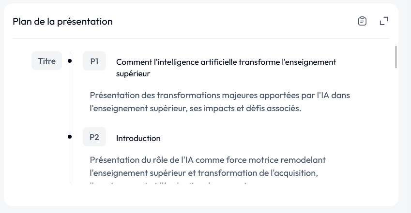
Task: Open slide P2 badge
Action: click(x=94, y=137)
